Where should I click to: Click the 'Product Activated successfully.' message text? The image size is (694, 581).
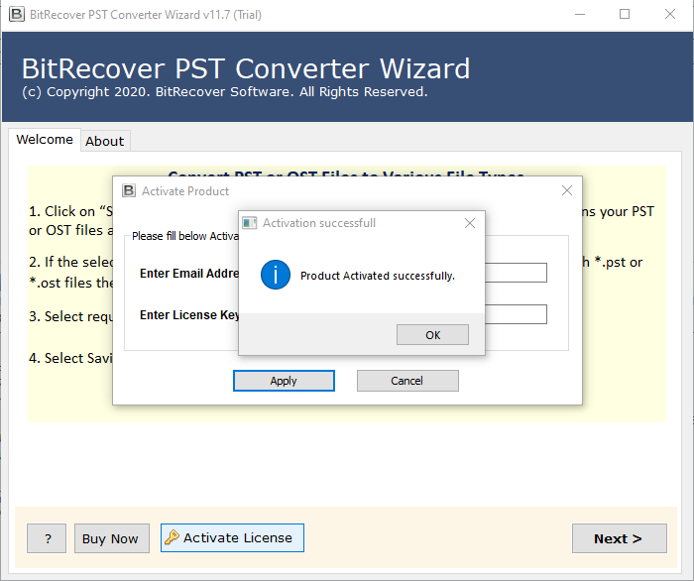tap(378, 276)
